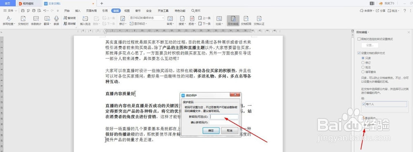Toggle the 每个人 group checkbox
413x152 pixels.
click(x=364, y=104)
